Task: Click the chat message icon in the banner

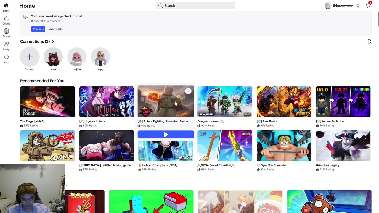Action: 26,17
